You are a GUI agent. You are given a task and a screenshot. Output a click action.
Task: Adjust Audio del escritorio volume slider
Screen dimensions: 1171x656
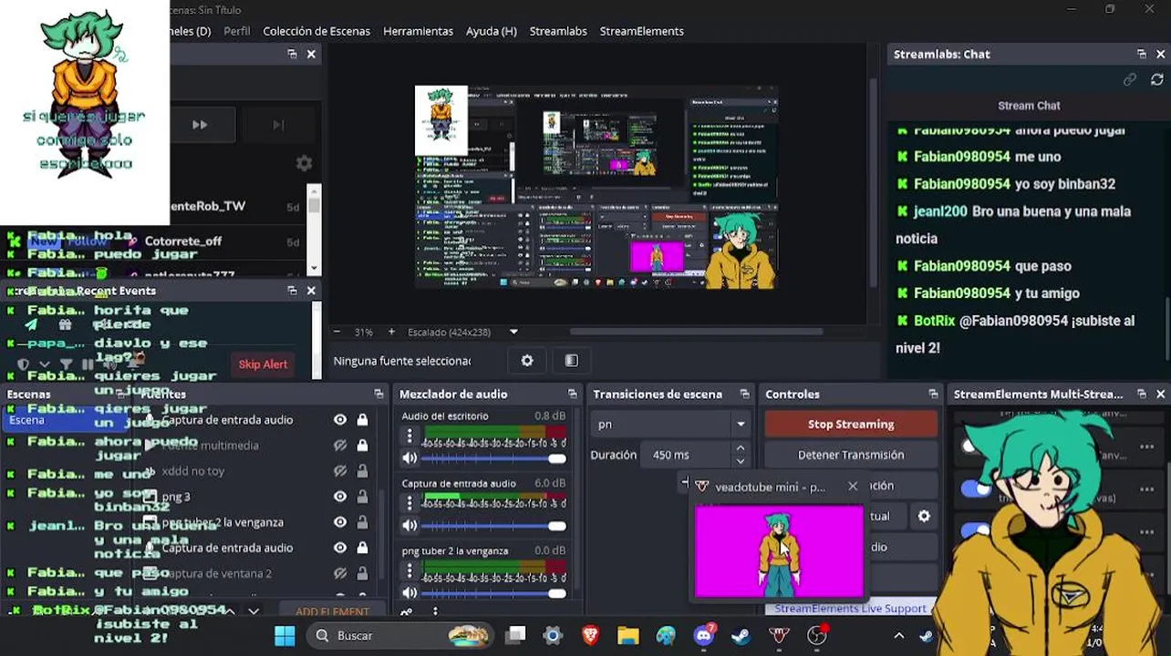coord(493,458)
